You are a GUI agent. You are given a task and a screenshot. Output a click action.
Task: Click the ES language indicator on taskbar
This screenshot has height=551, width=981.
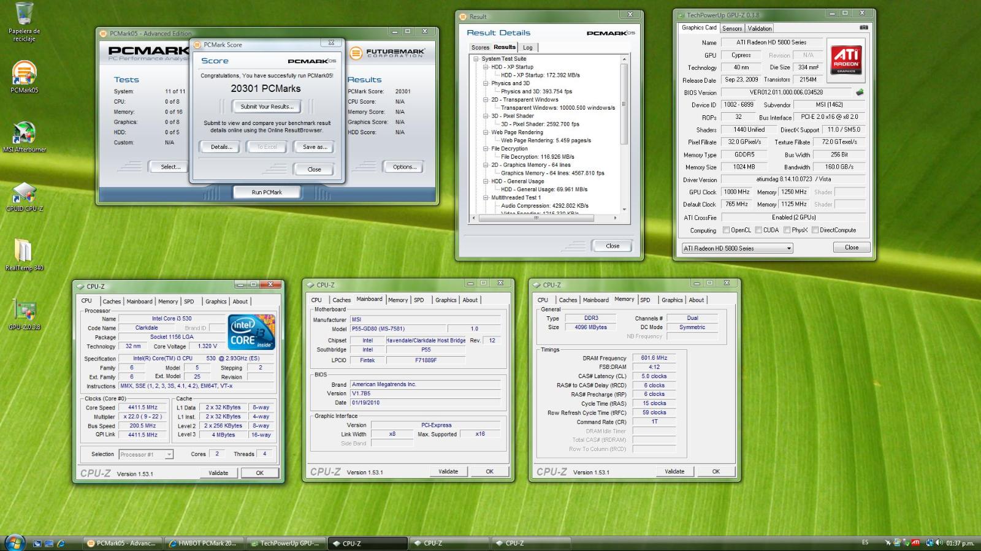click(865, 542)
